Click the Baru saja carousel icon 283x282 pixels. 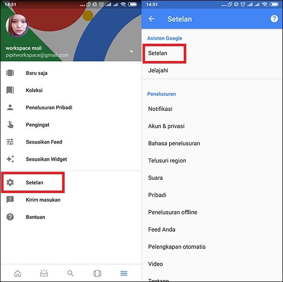coord(10,73)
